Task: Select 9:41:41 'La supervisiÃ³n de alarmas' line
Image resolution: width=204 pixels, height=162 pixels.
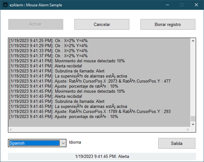Action: (68, 76)
